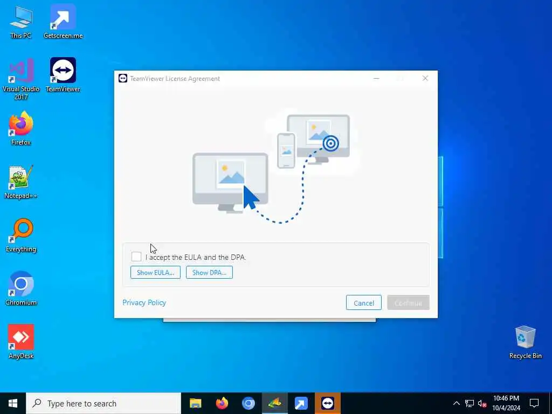Open the Privacy Policy link
Image resolution: width=552 pixels, height=414 pixels.
tap(144, 303)
